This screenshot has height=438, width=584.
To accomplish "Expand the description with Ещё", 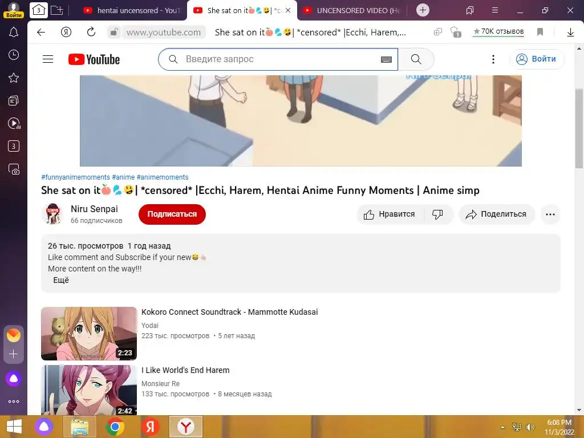I will (x=61, y=280).
